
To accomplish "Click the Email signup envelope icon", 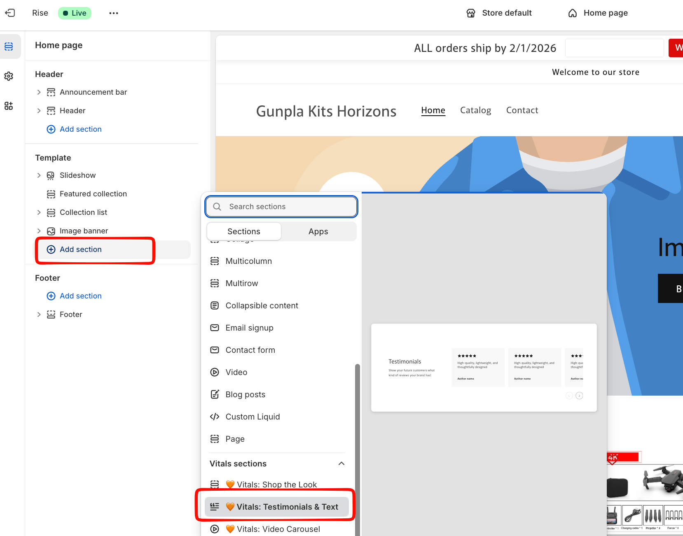I will pos(215,328).
